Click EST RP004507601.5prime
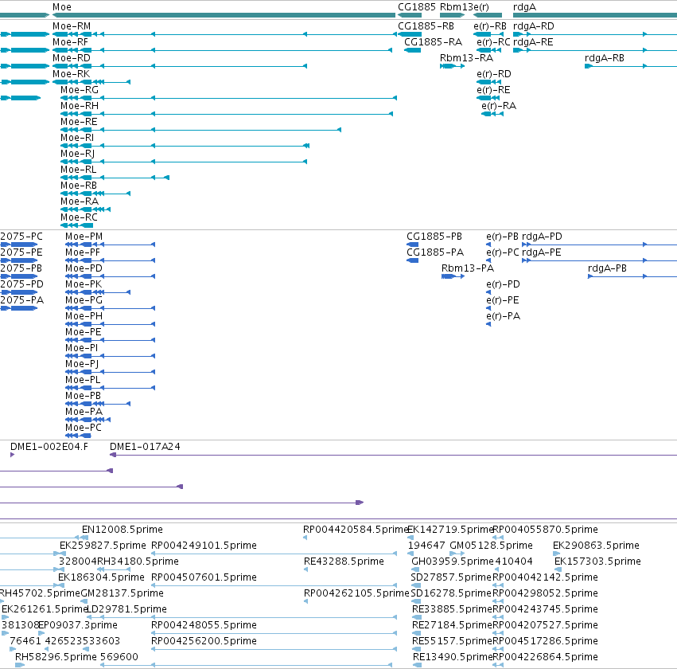This screenshot has height=669, width=677. [204, 577]
